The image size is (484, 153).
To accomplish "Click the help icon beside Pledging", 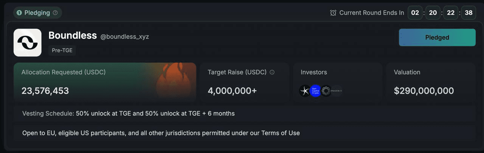I will [55, 13].
